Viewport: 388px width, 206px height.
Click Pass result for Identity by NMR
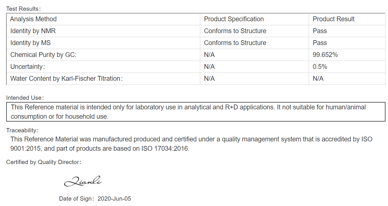[320, 31]
